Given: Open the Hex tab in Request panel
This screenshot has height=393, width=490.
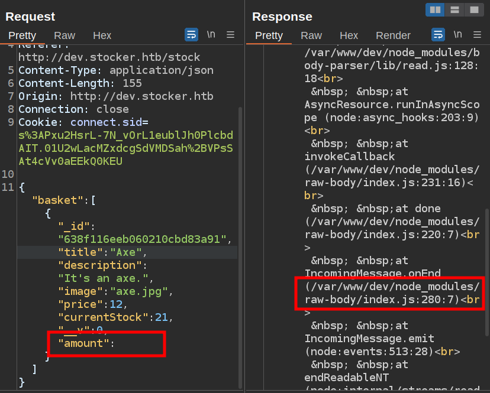Looking at the screenshot, I should [102, 35].
